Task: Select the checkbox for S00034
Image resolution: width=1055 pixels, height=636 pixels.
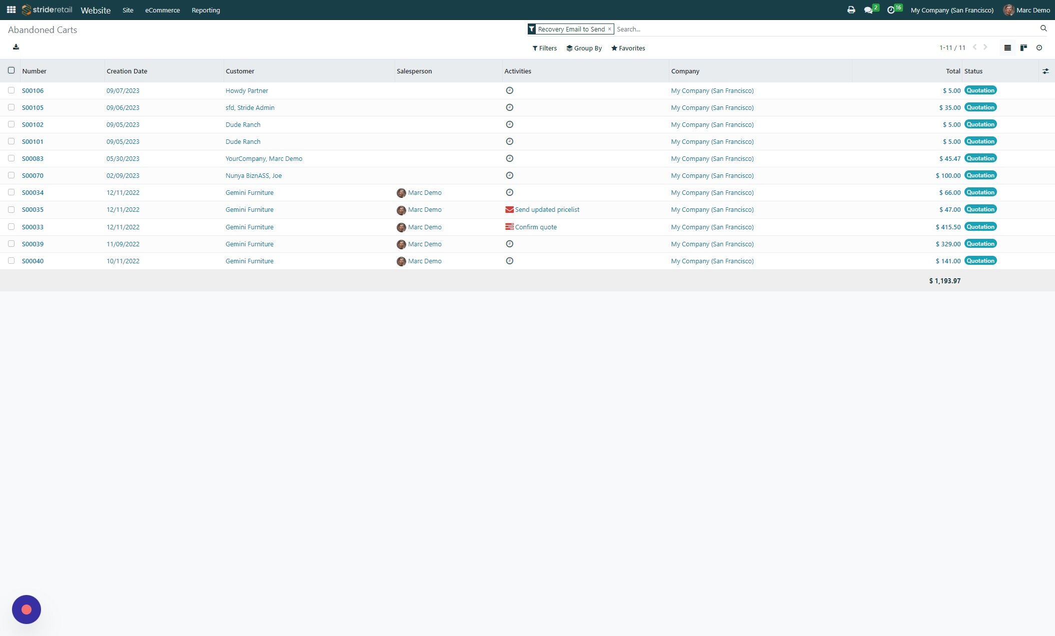Action: click(11, 192)
